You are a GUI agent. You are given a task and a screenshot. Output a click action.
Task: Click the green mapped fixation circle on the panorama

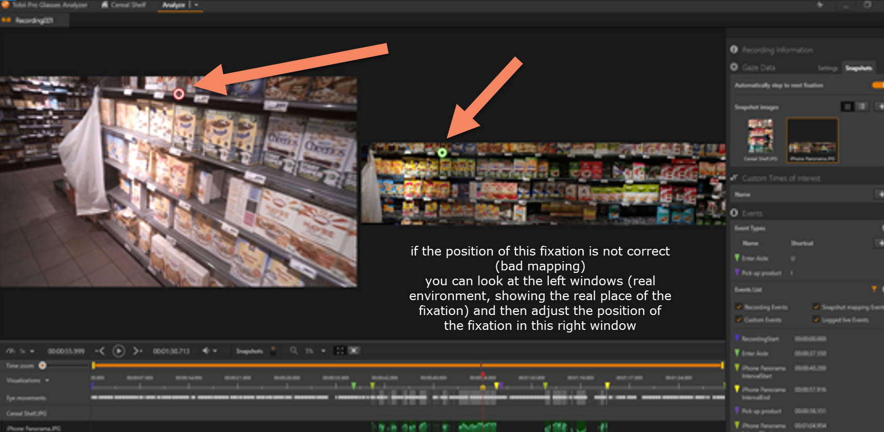click(x=442, y=152)
